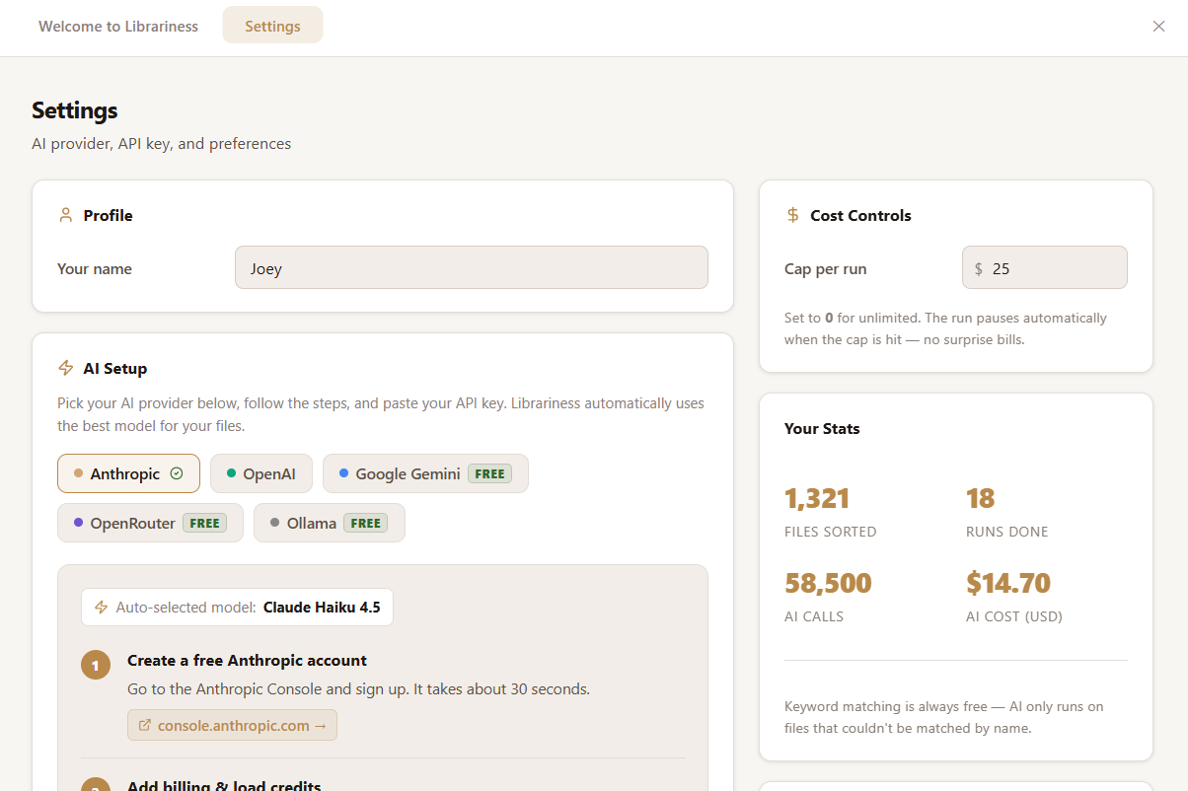Click the Your name label
Viewport: 1188px width, 791px height.
(x=95, y=269)
